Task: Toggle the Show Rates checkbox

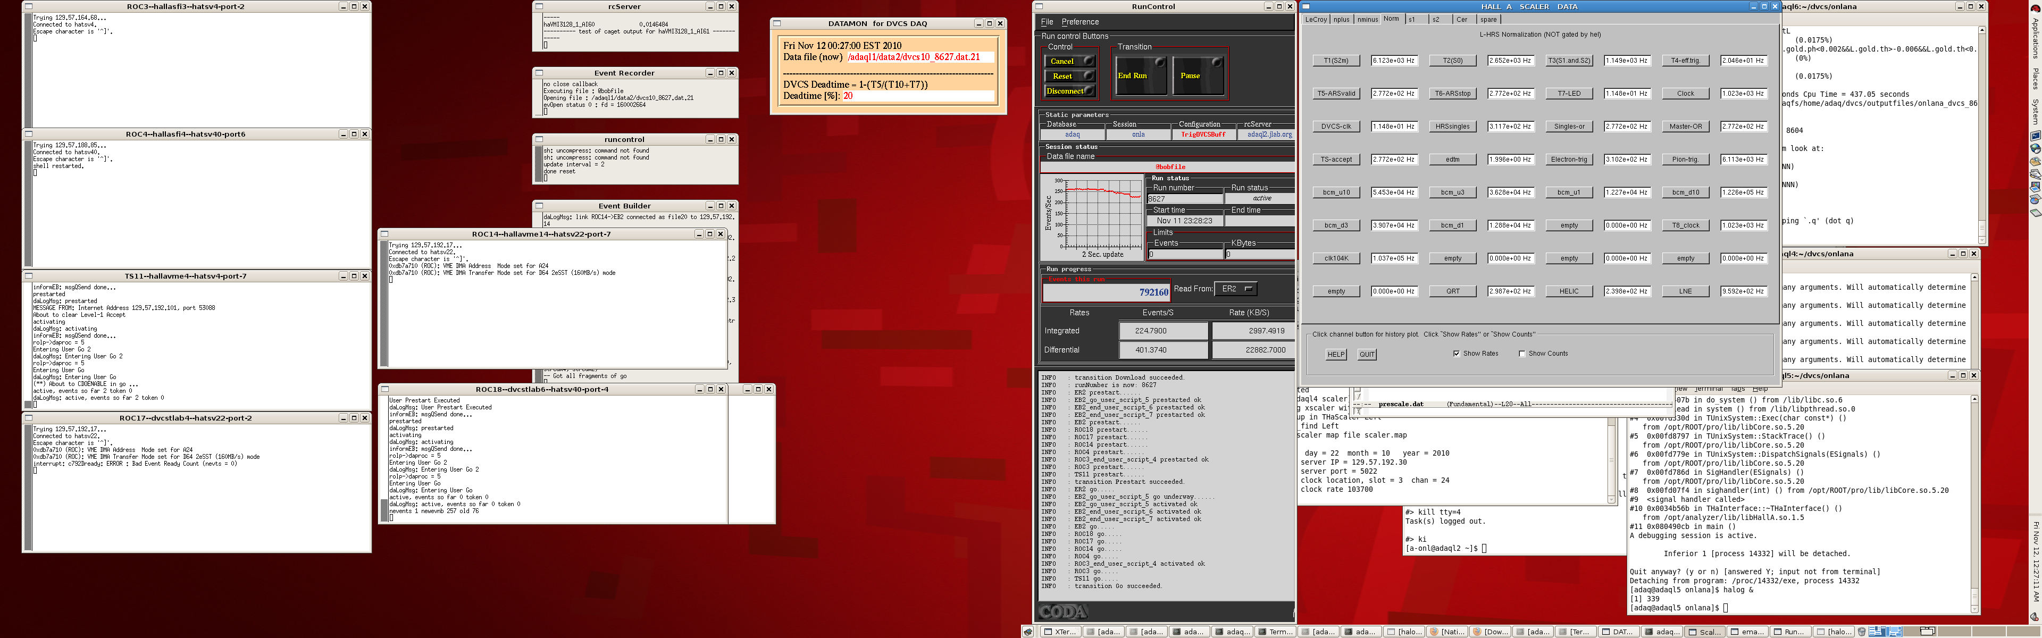Action: point(1456,354)
